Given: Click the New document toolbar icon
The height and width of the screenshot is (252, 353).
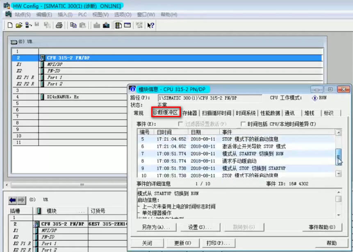Looking at the screenshot, I should tap(10, 25).
